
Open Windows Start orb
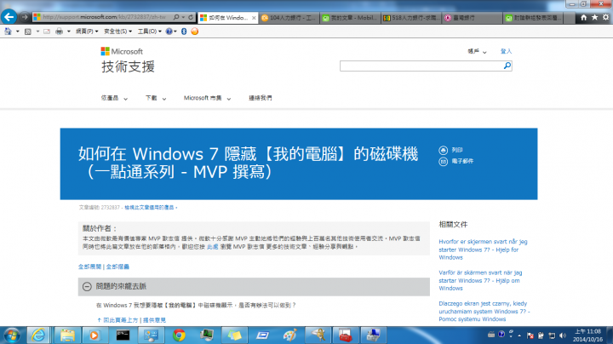point(12,335)
